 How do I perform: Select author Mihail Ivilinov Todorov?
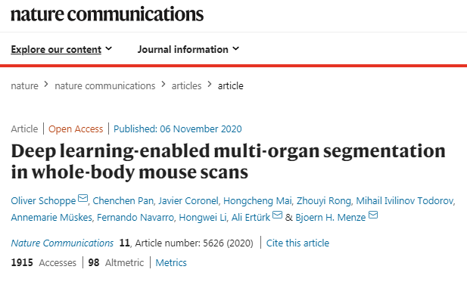[405, 201]
